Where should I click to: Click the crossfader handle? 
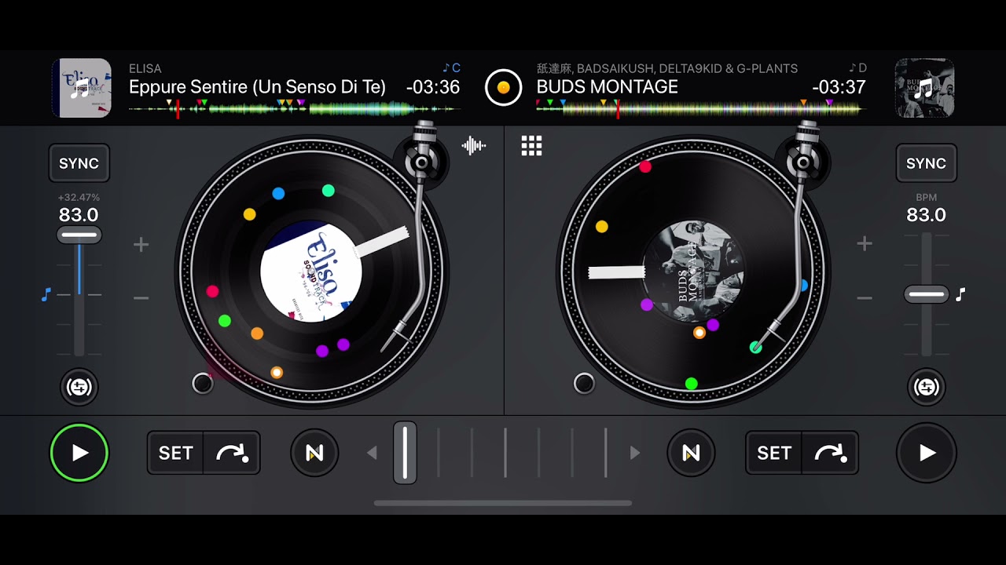[x=405, y=453]
